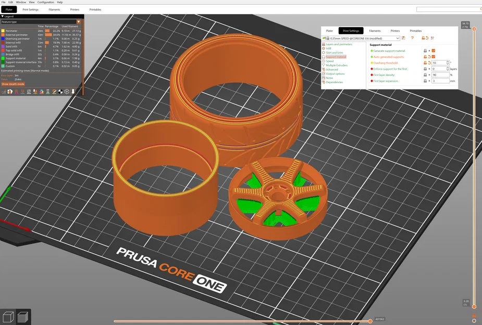Viewport: 482px width, 325px height.
Task: Toggle Shells cube icon in legend toolbar
Action: (67, 92)
